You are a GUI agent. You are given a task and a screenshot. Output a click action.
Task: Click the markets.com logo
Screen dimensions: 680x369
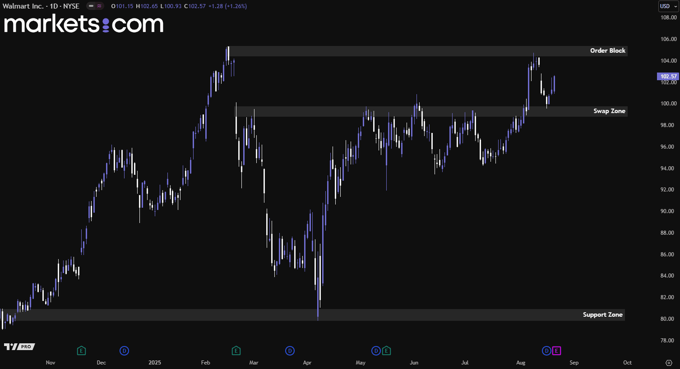pos(83,24)
